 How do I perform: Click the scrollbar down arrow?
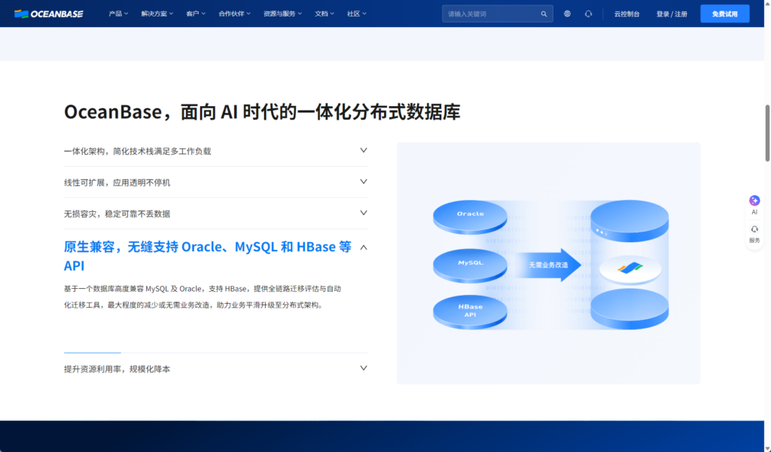pos(767,448)
